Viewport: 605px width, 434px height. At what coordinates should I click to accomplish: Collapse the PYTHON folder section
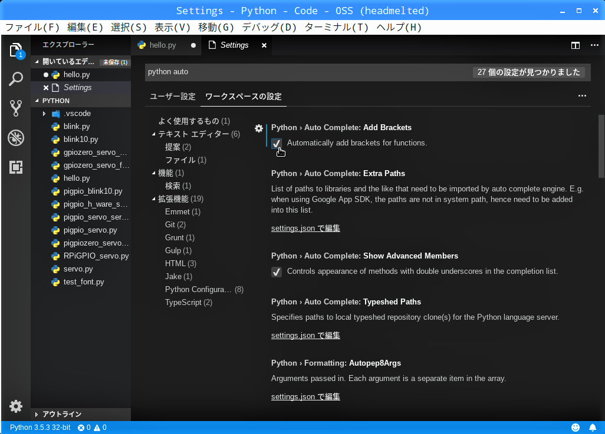pos(37,101)
